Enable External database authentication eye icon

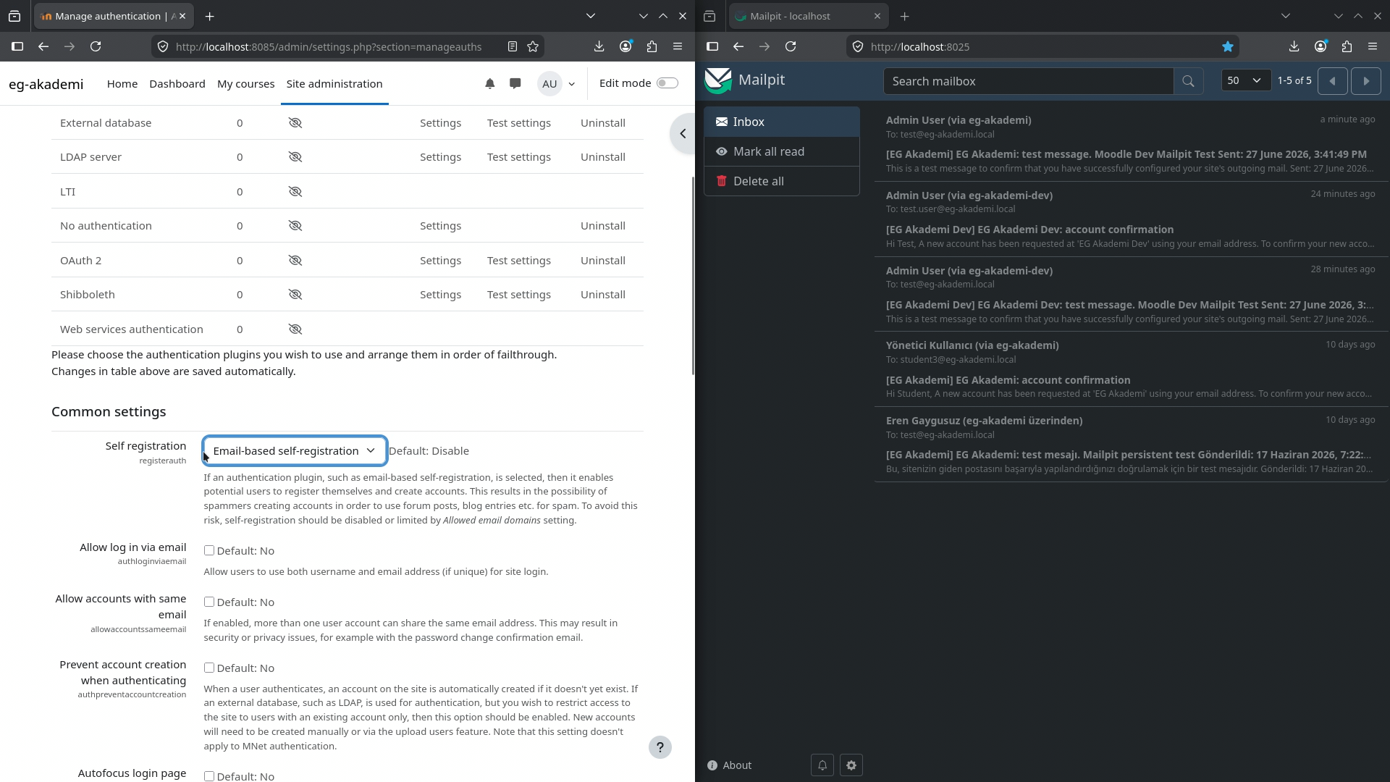[x=295, y=123]
